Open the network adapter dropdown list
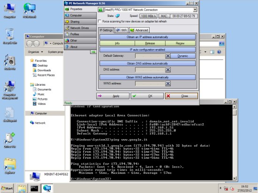The width and height of the screenshot is (258, 193). coord(195,10)
